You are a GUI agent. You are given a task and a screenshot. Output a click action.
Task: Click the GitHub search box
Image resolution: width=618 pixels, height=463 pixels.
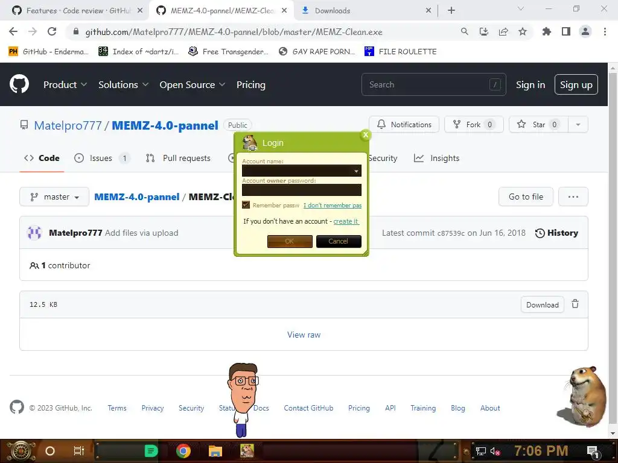click(433, 84)
